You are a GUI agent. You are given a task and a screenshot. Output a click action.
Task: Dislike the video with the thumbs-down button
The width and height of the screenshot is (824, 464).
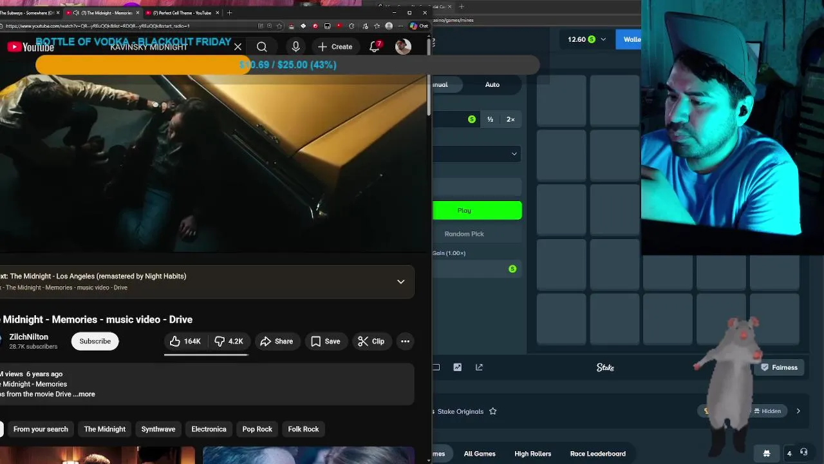[x=229, y=342]
